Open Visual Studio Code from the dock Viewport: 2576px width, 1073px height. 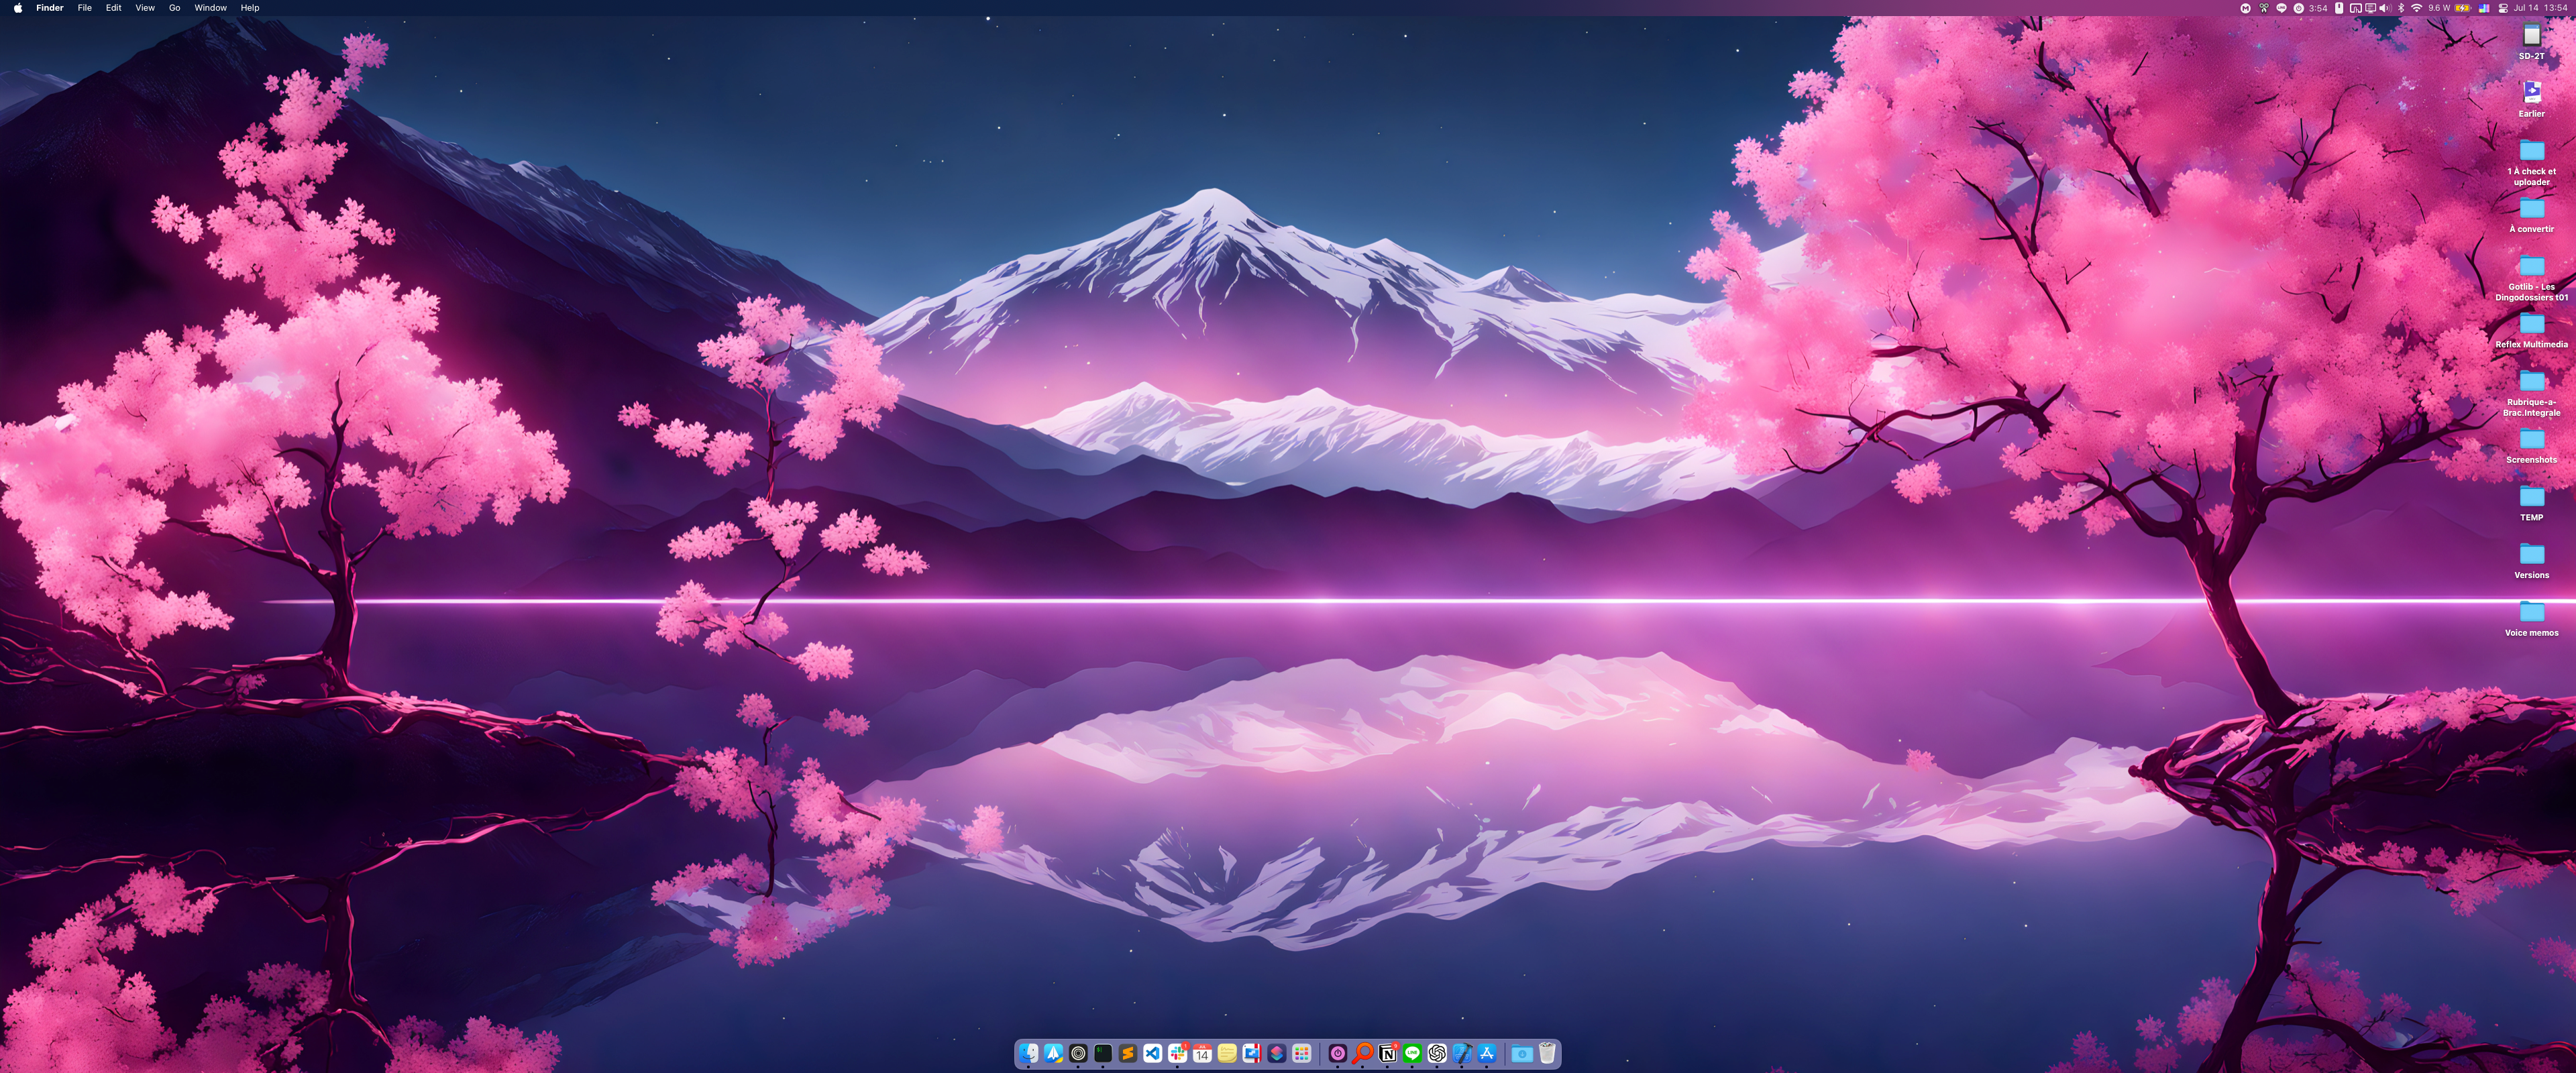click(x=1153, y=1053)
